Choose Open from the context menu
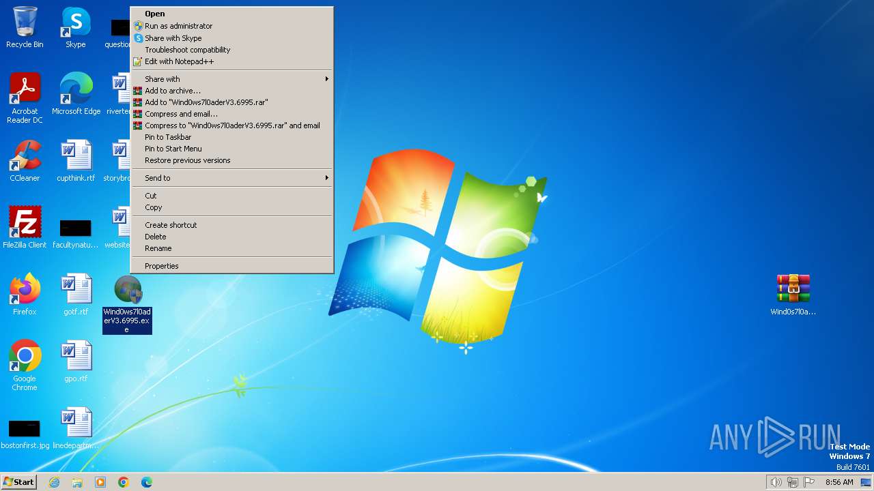 231,14
